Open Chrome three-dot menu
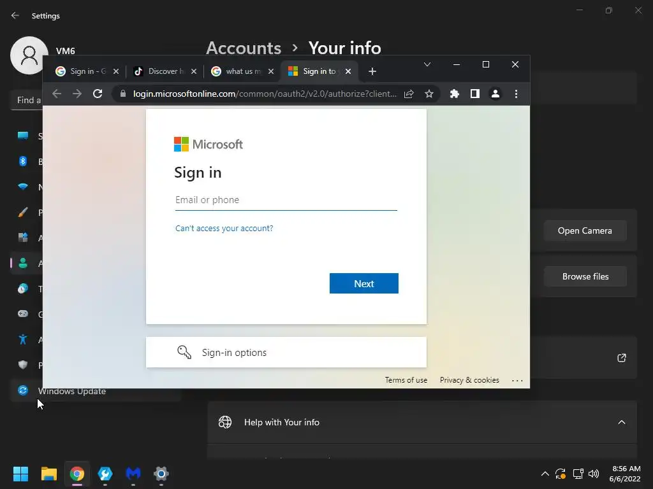The height and width of the screenshot is (489, 653). click(x=516, y=94)
